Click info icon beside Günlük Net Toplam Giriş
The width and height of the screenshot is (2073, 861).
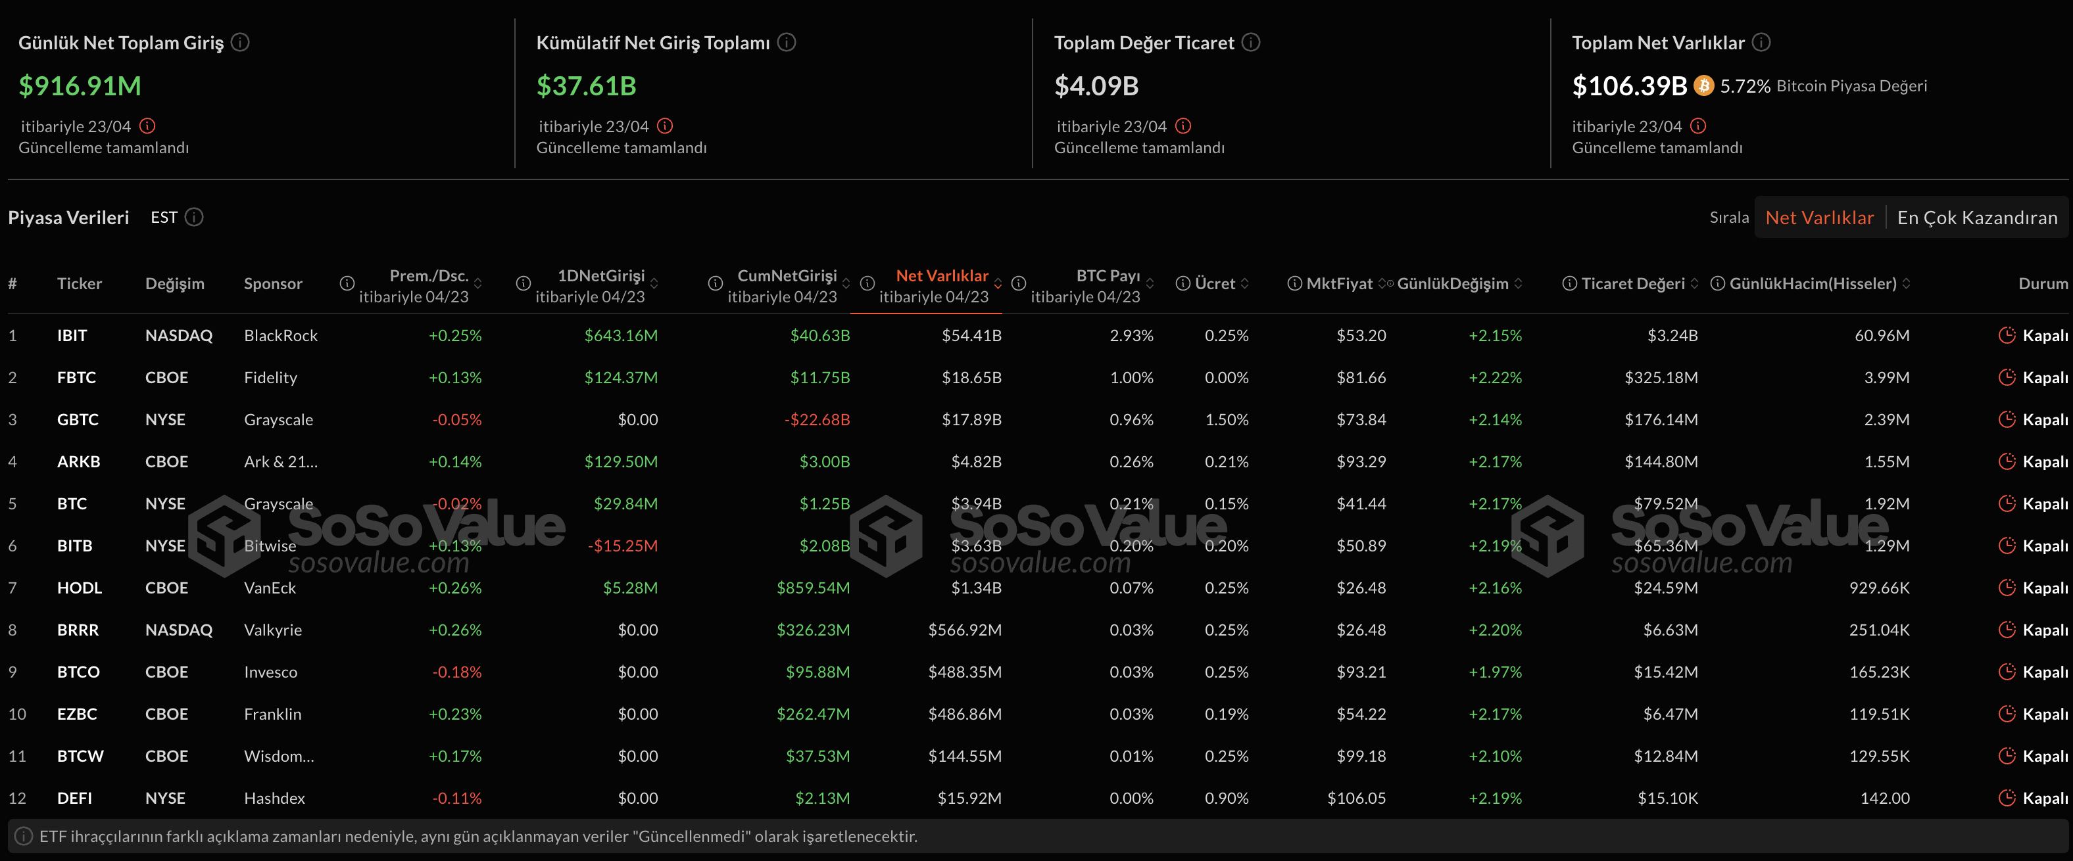240,42
